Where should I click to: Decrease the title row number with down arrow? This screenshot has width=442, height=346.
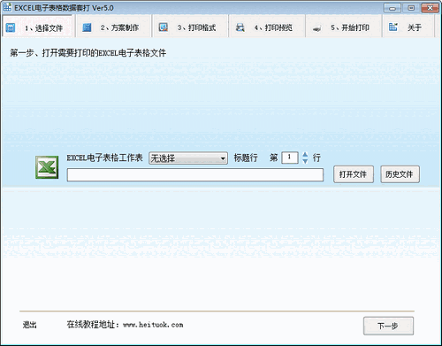pos(305,161)
